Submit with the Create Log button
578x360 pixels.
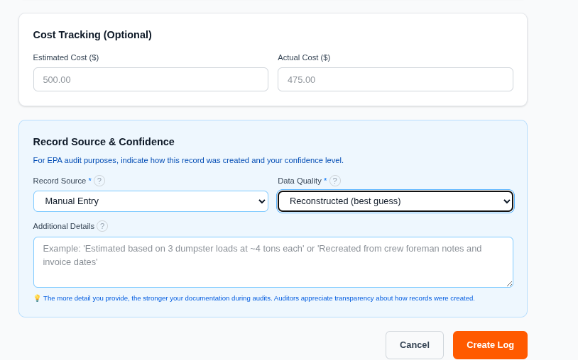coord(490,345)
